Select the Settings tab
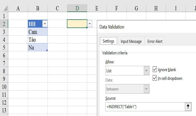 pyautogui.click(x=109, y=41)
